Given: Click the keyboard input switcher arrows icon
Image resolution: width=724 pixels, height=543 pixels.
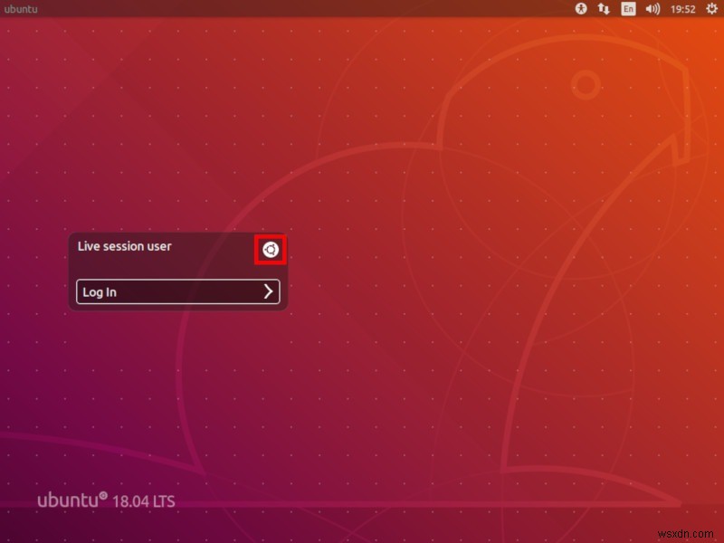Looking at the screenshot, I should 603,9.
